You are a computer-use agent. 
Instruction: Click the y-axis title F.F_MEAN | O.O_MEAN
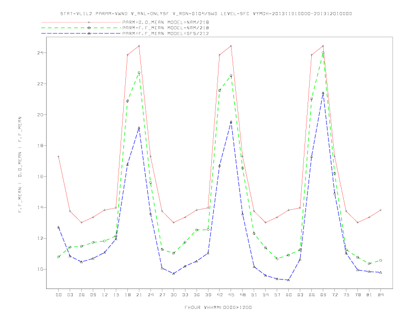20,165
